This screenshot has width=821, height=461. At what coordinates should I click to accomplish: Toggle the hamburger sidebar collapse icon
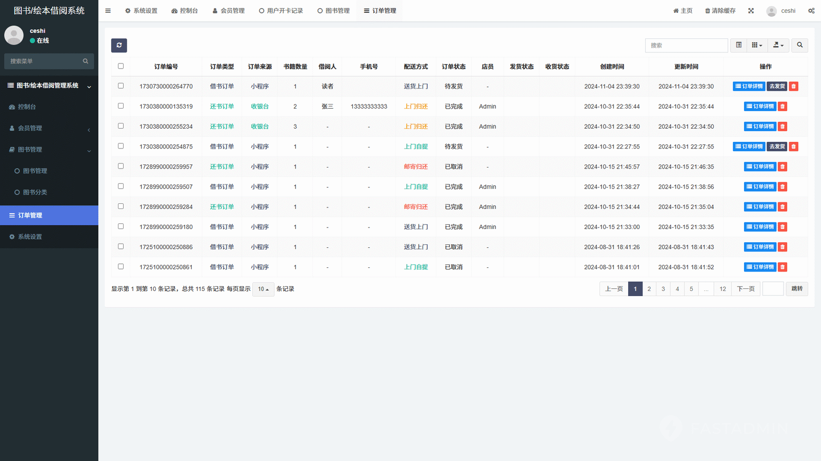click(x=108, y=11)
